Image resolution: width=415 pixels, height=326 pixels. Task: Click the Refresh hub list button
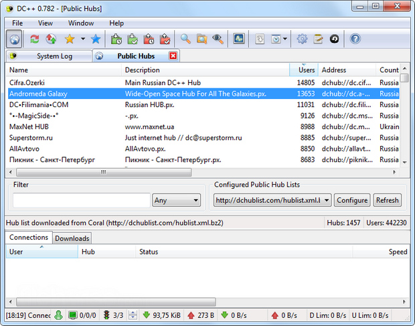coord(387,200)
